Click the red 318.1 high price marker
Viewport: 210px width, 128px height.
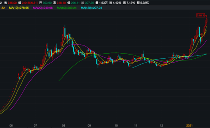200,16
